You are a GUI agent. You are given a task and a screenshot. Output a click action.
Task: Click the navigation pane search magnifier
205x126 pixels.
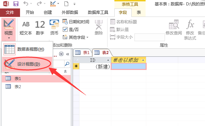click(x=67, y=64)
